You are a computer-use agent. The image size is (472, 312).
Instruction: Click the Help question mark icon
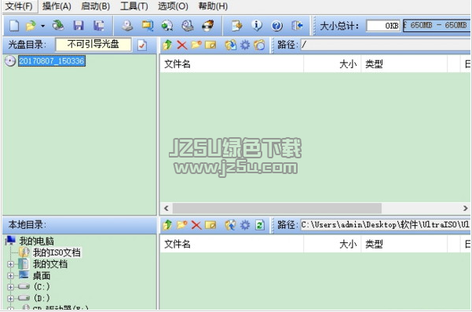coord(277,26)
